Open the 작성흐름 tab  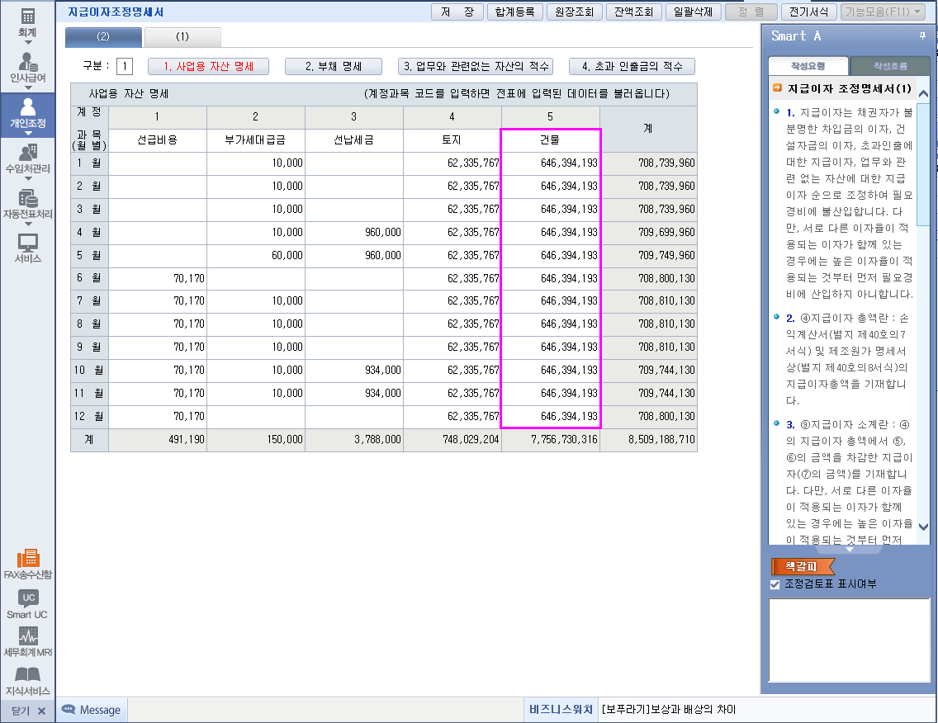point(890,66)
